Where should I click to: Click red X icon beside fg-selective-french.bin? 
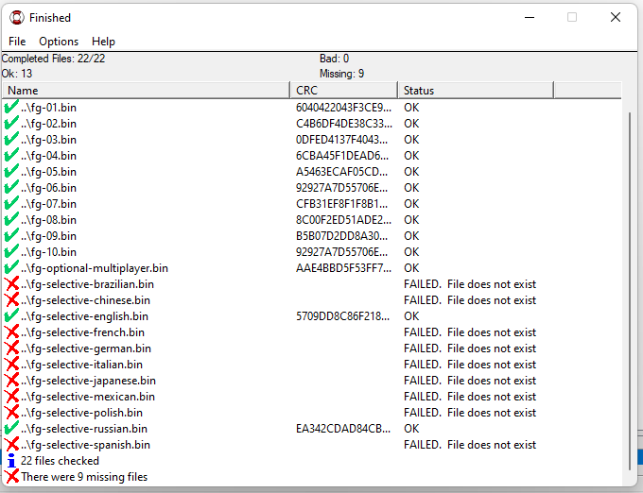(x=11, y=331)
